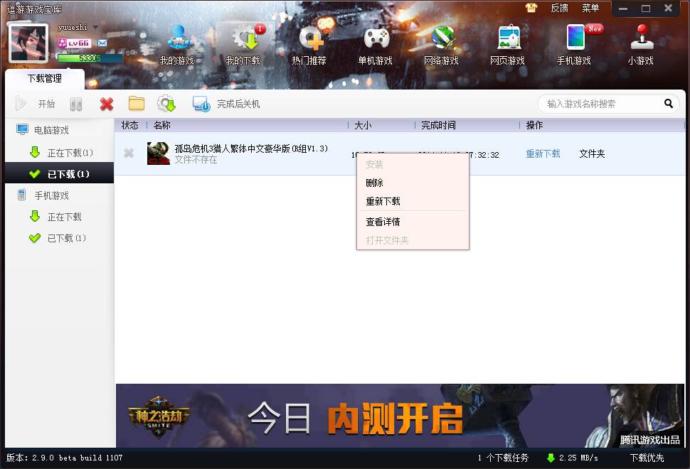The image size is (690, 469).
Task: Click the failed status X icon in row
Action: coord(129,153)
